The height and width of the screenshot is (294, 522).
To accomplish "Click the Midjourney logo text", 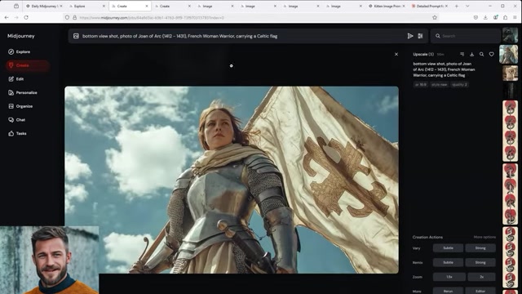I will (x=21, y=36).
